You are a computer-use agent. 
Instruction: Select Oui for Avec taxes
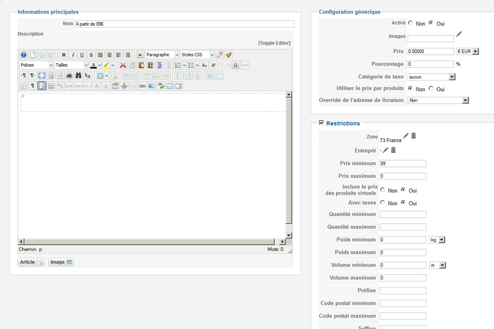coord(403,203)
